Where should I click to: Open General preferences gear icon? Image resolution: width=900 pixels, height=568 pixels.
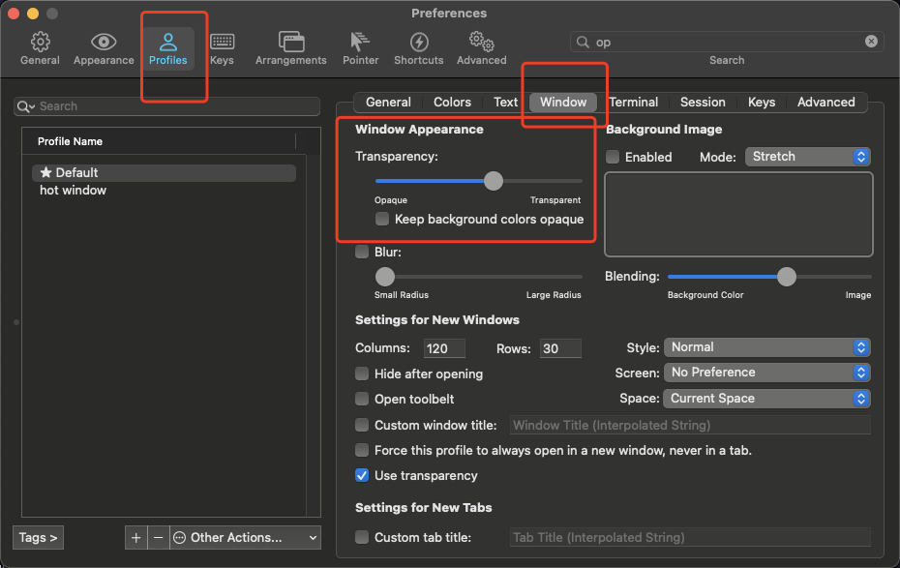(x=41, y=42)
